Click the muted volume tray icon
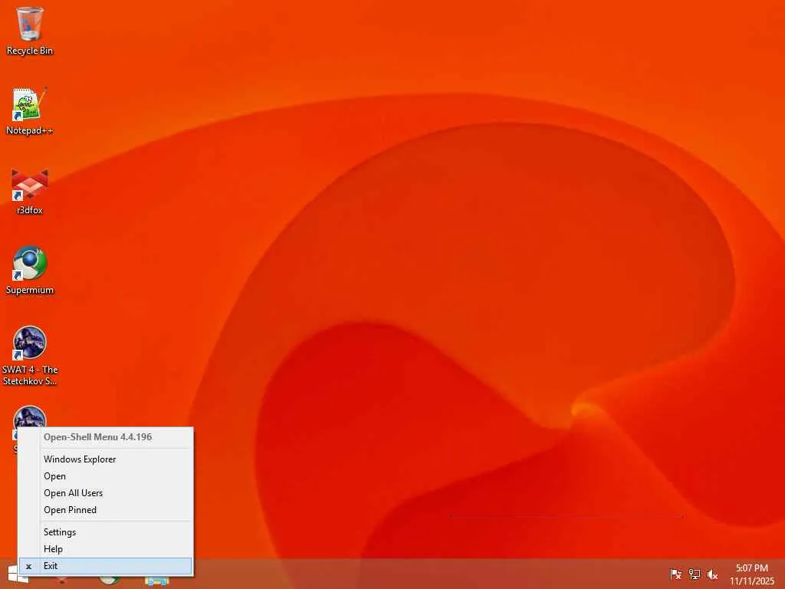The image size is (785, 589). pos(712,574)
